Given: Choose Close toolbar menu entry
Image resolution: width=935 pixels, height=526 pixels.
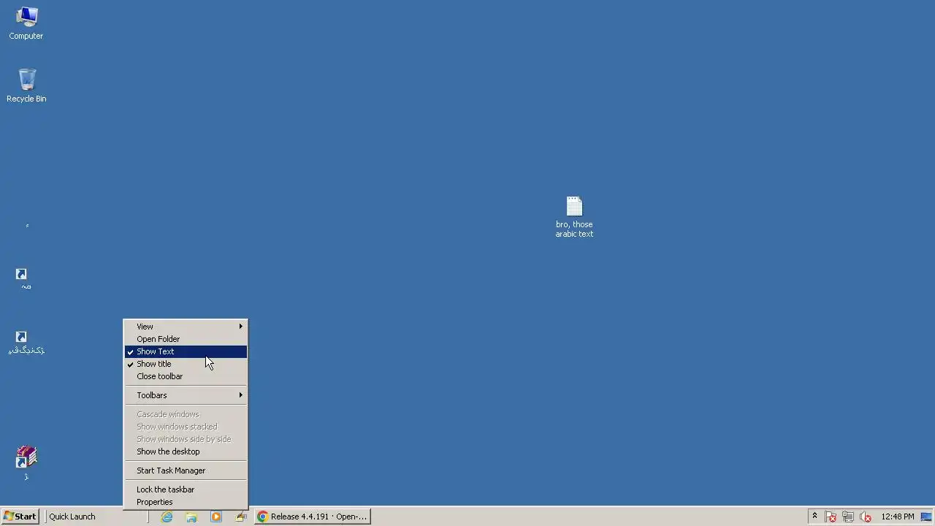Looking at the screenshot, I should click(186, 376).
